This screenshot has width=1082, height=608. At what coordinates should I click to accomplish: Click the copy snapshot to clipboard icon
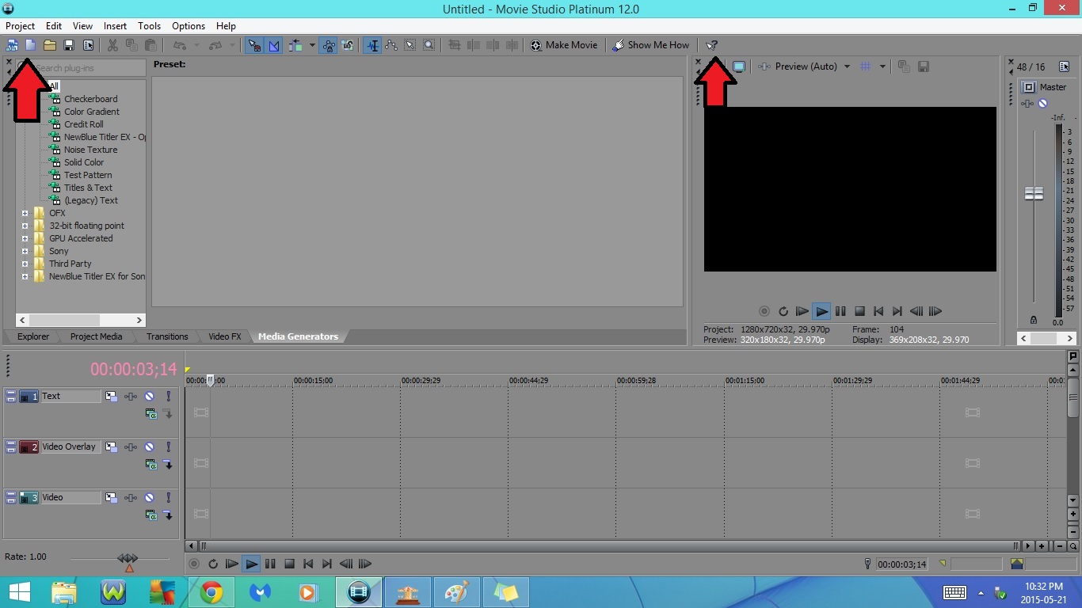coord(904,66)
